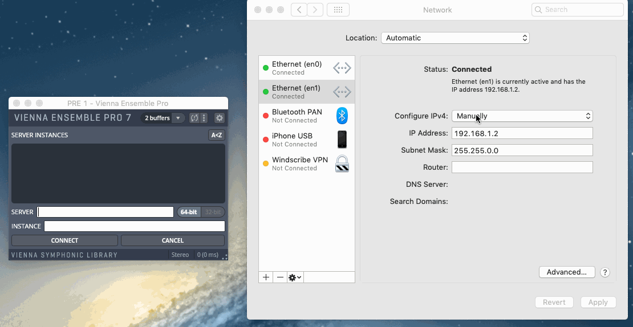Click the CANCEL button in Vienna Ensemble

tap(173, 240)
